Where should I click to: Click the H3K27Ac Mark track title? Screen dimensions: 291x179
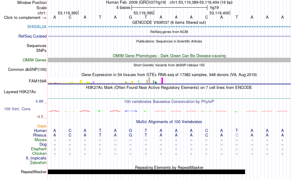pyautogui.click(x=169, y=88)
